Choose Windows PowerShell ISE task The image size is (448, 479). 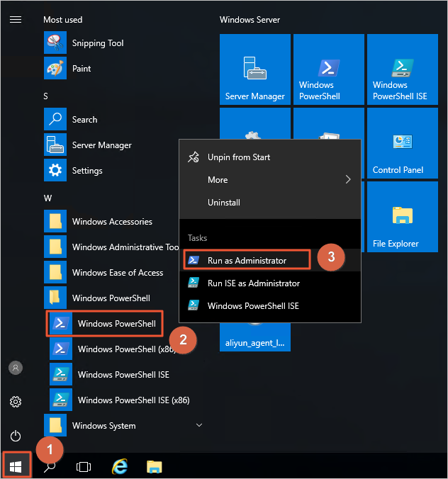click(270, 305)
